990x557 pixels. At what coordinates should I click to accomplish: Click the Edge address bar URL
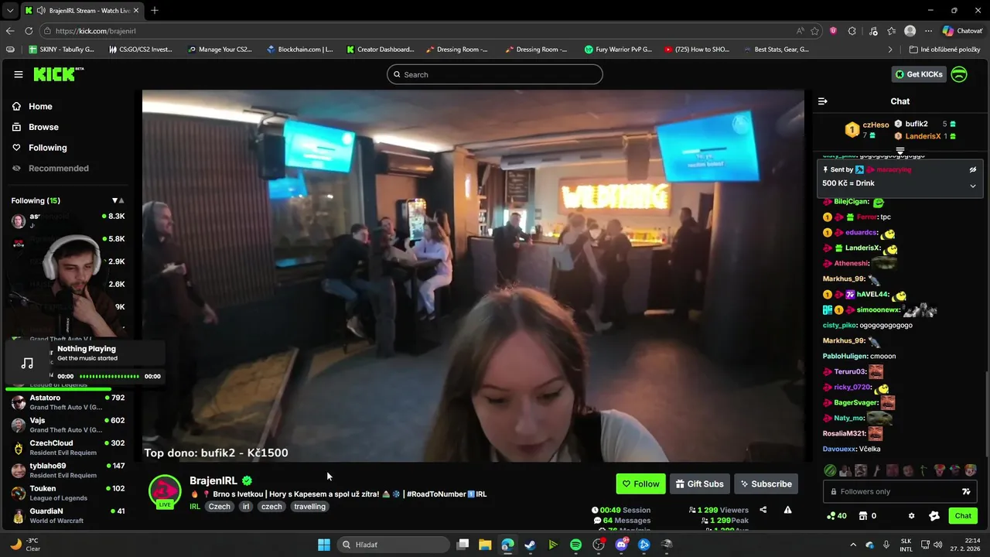click(x=95, y=31)
